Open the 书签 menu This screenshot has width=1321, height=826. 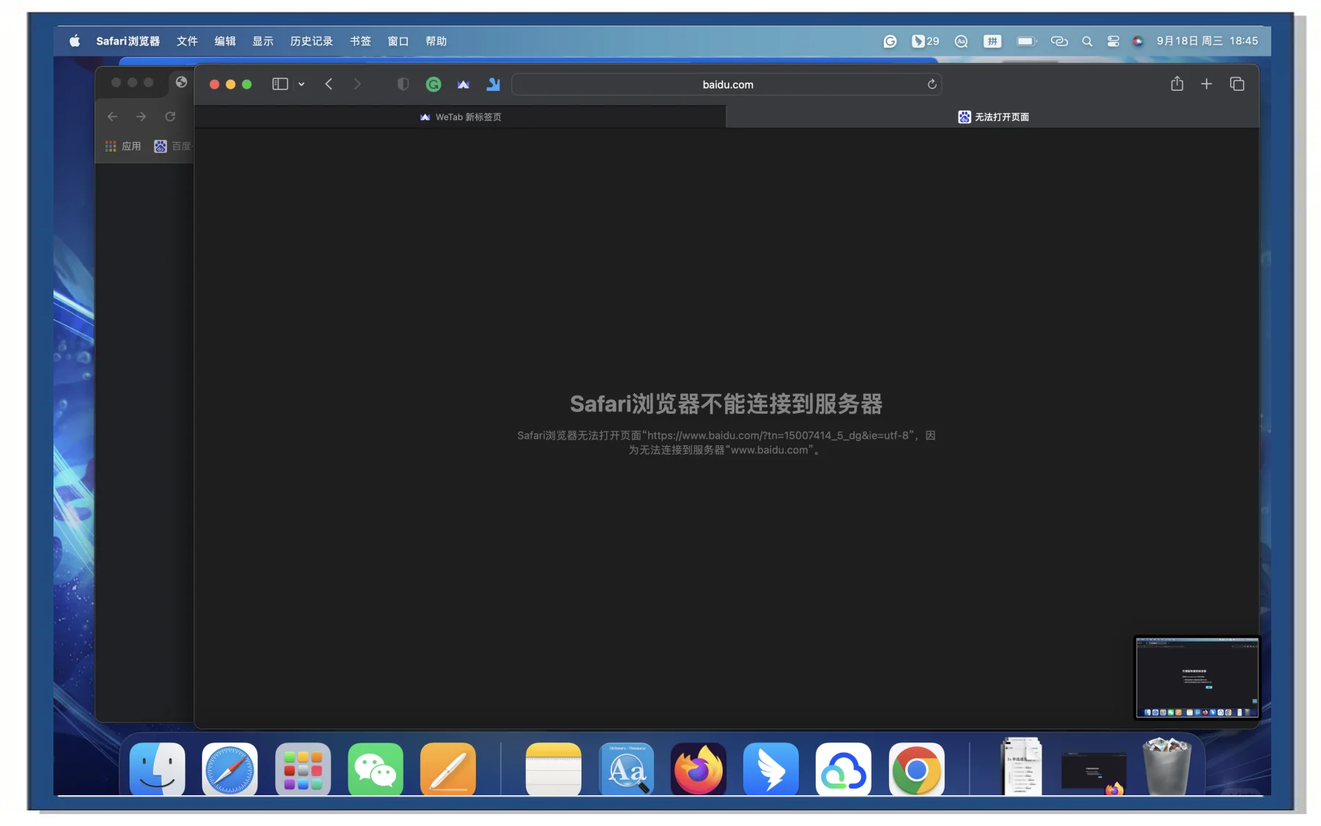click(x=360, y=41)
